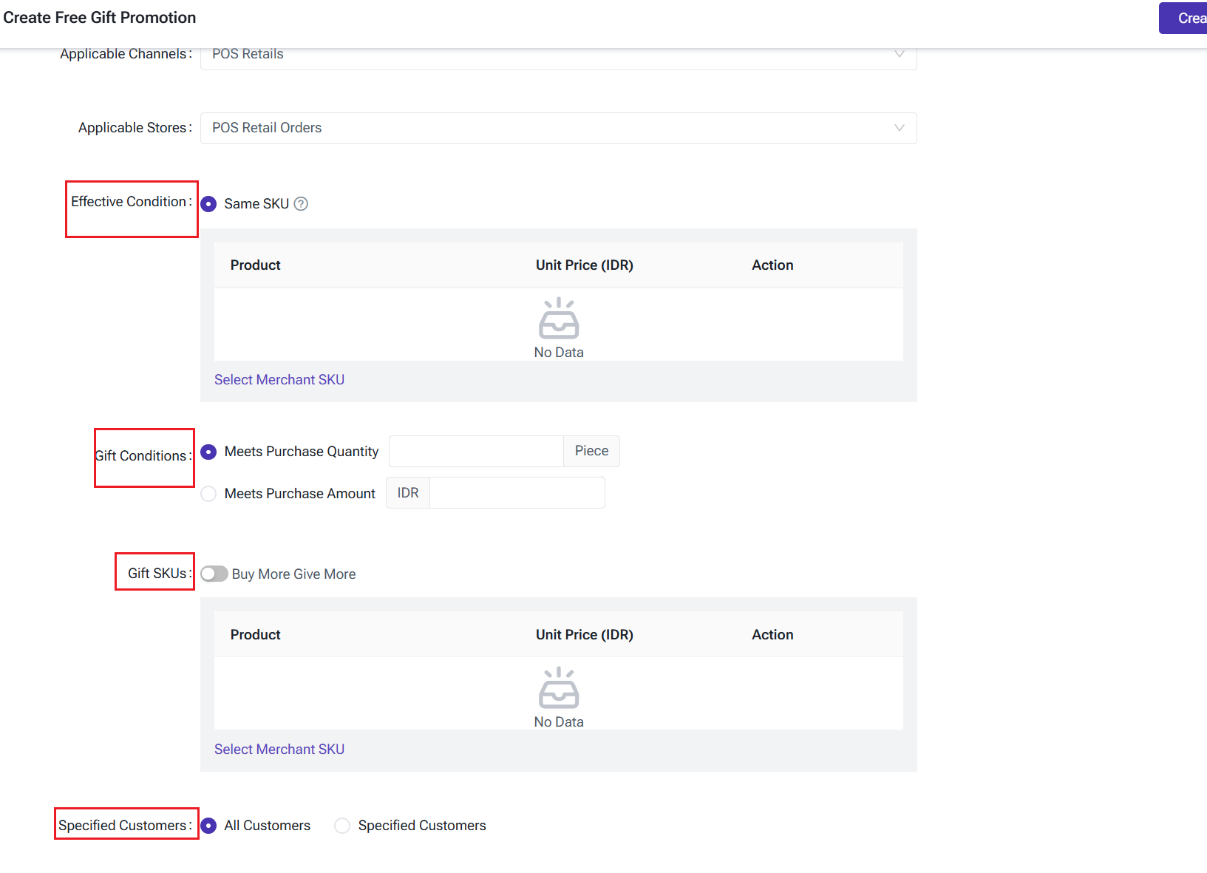
Task: Expand the Applicable Stores dropdown
Action: 558,128
